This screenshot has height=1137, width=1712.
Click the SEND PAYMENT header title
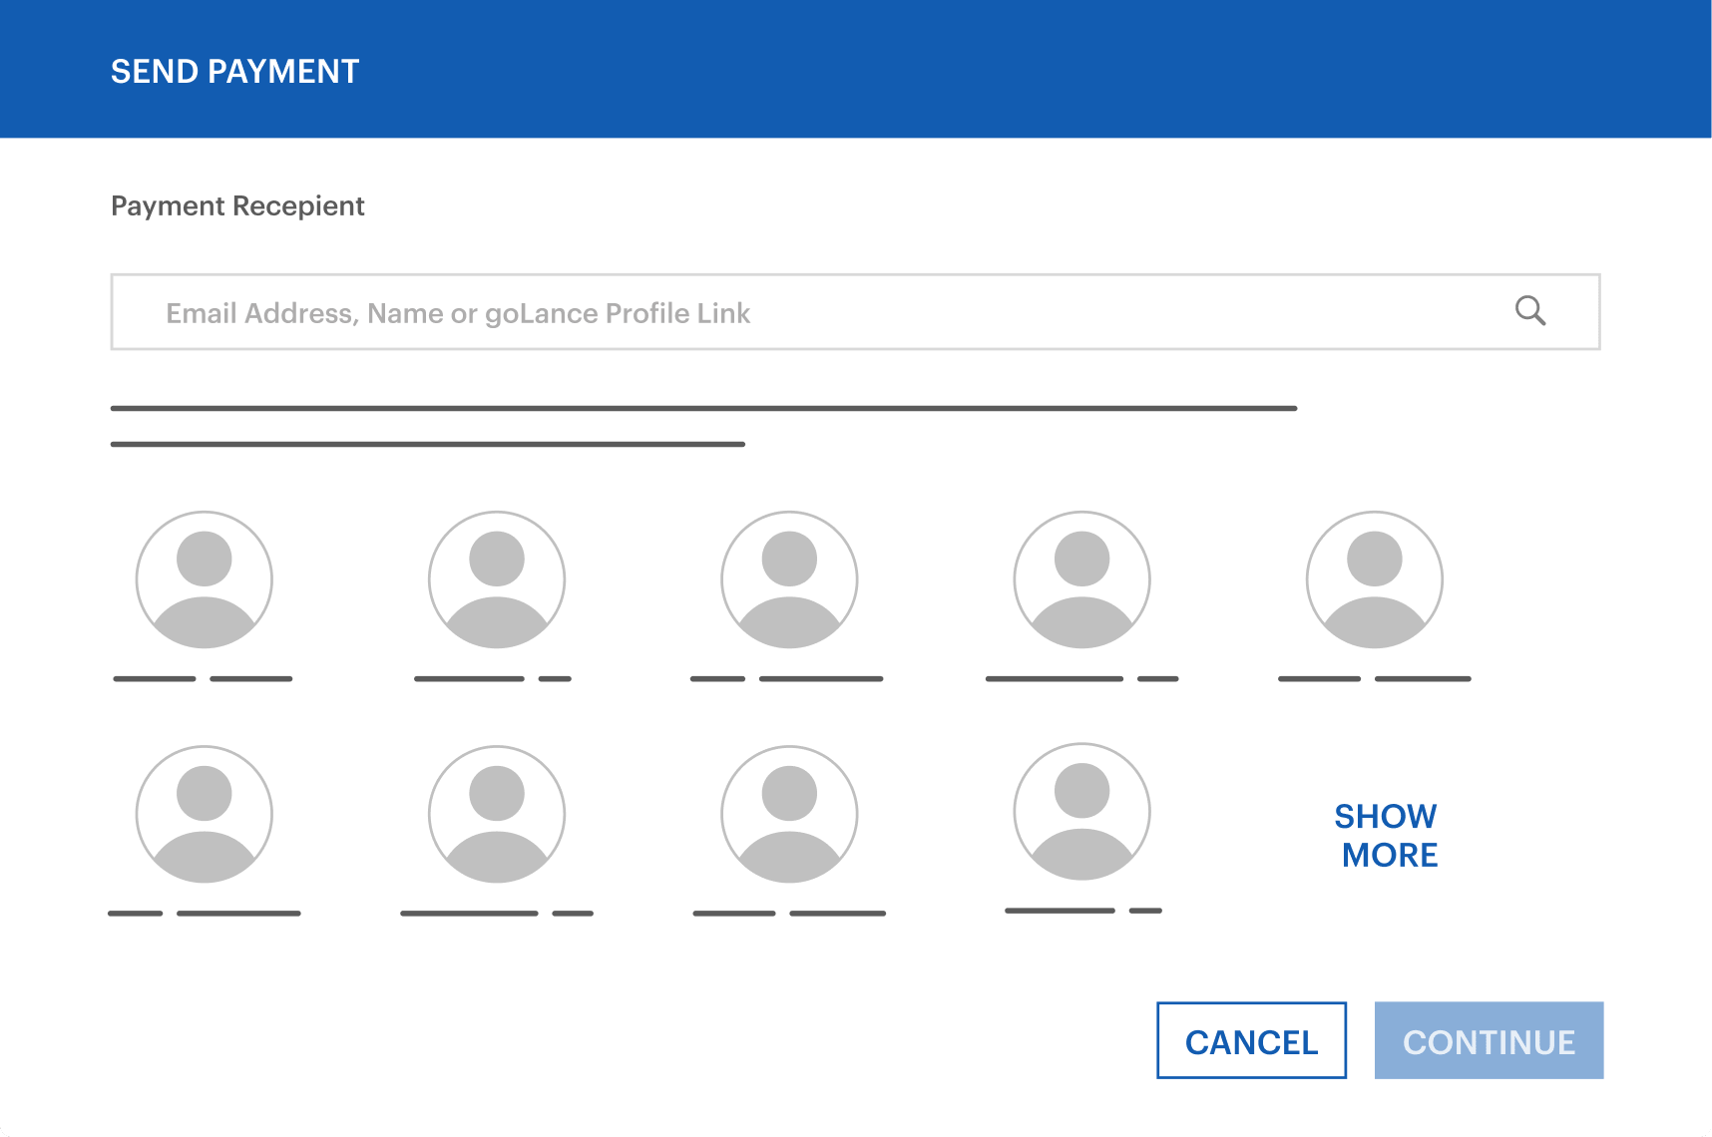click(234, 72)
